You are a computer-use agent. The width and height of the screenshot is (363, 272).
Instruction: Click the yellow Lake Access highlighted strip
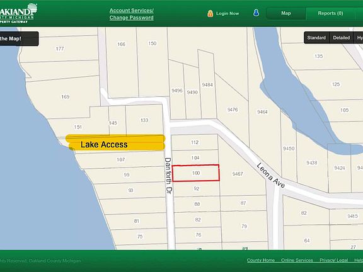[115, 143]
